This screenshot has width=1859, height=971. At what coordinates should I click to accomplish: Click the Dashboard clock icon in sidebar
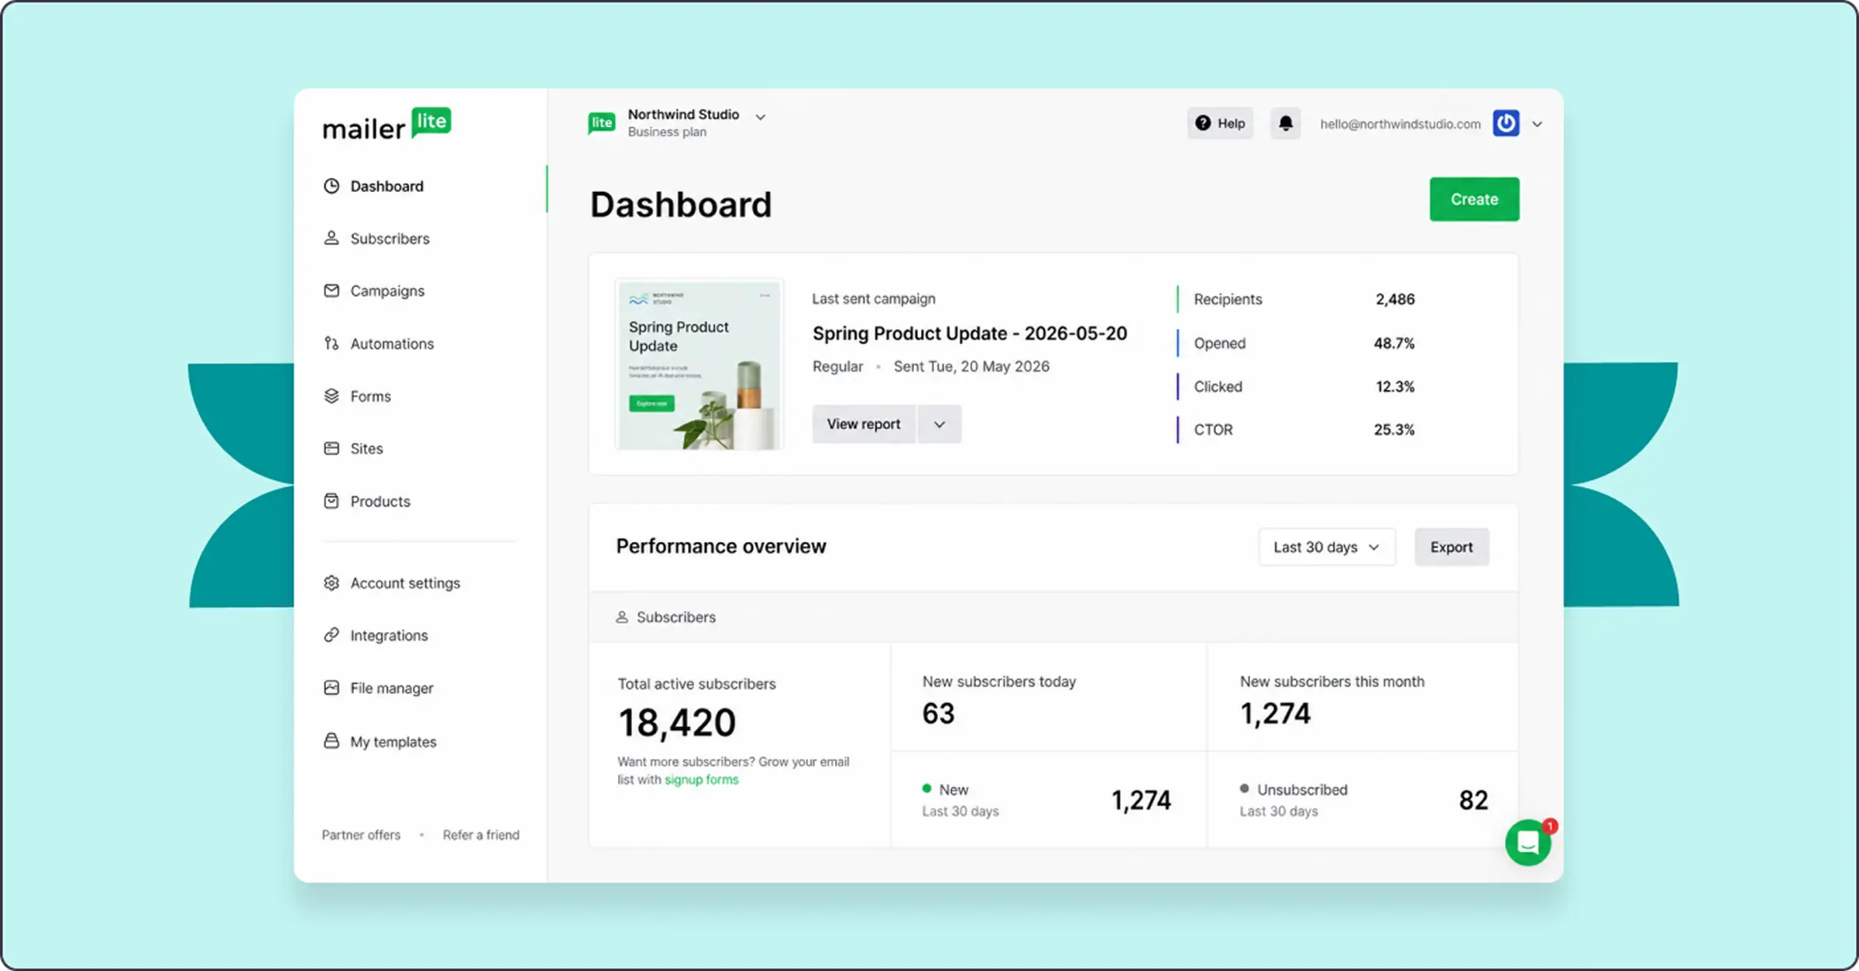(x=332, y=186)
